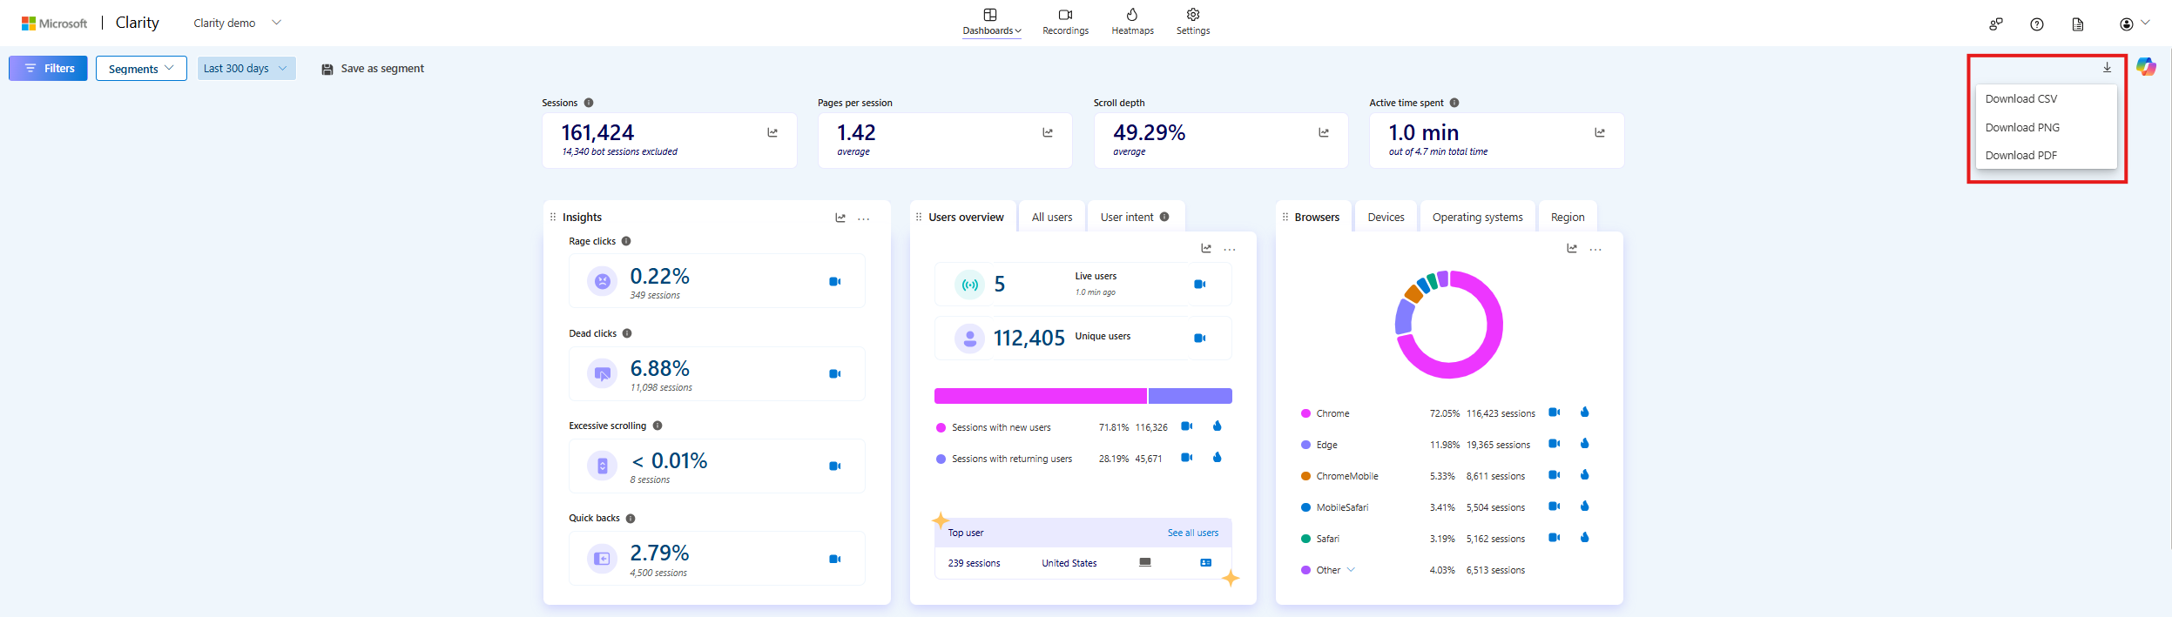Switch to Region tab
The width and height of the screenshot is (2172, 617).
pyautogui.click(x=1568, y=217)
